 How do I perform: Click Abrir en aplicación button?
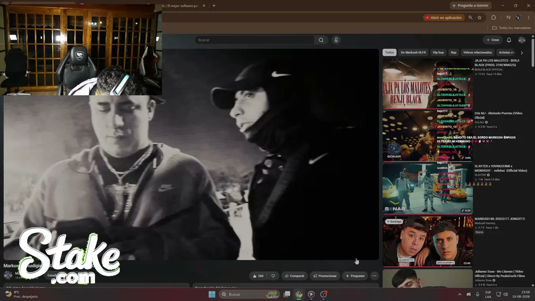tap(443, 18)
